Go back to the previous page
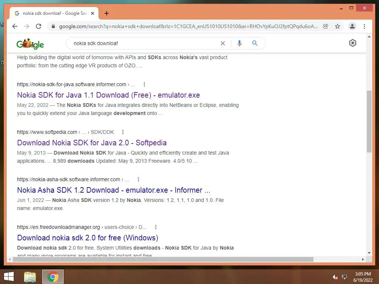The image size is (379, 284). [x=15, y=26]
